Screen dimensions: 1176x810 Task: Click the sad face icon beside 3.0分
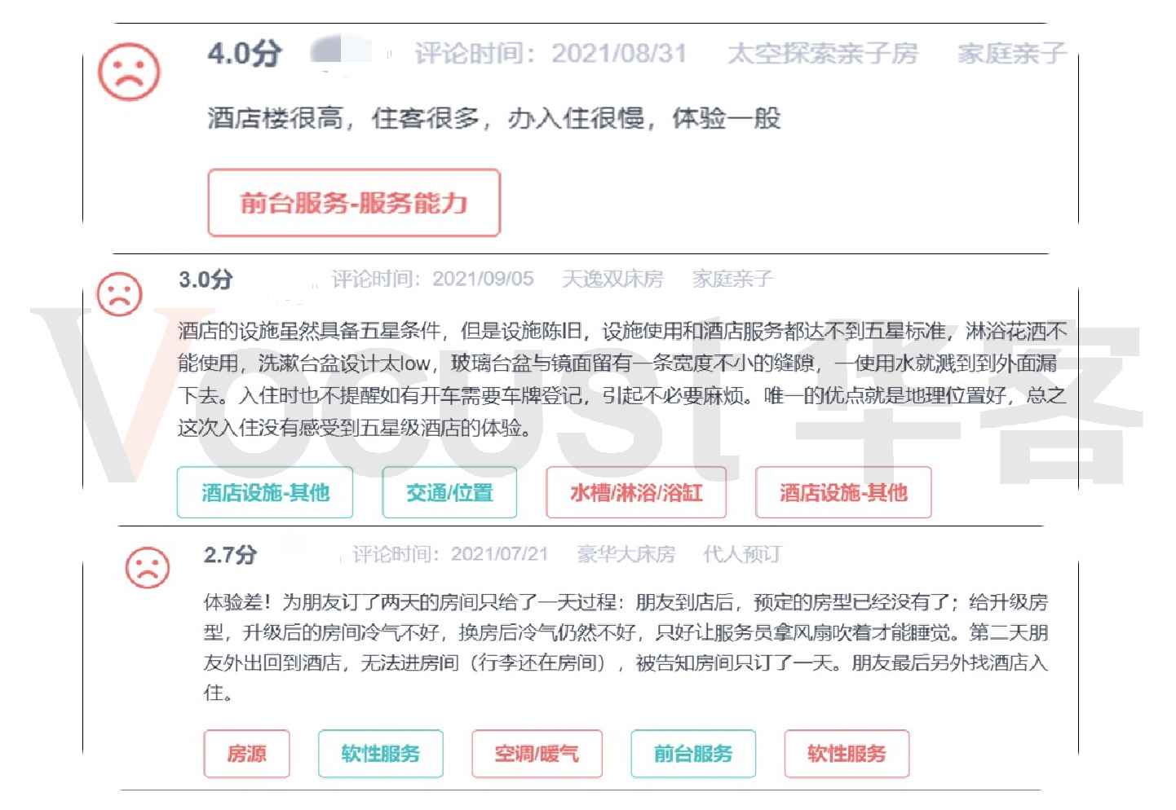[x=119, y=294]
